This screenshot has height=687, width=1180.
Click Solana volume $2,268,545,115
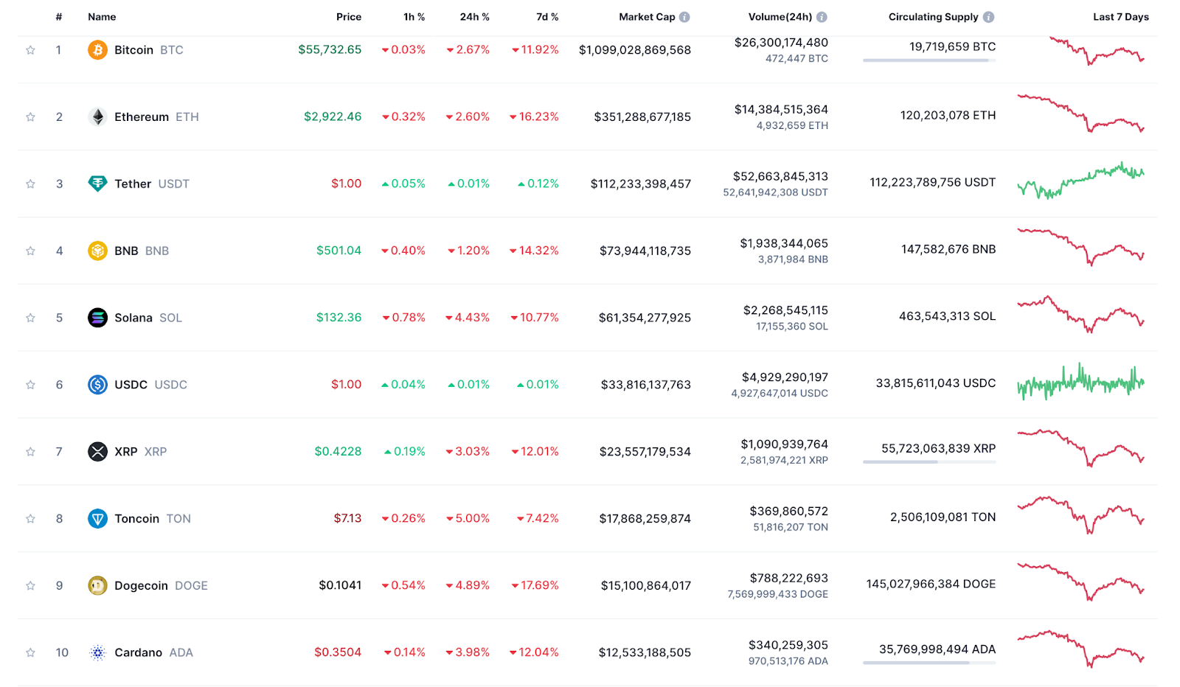785,310
